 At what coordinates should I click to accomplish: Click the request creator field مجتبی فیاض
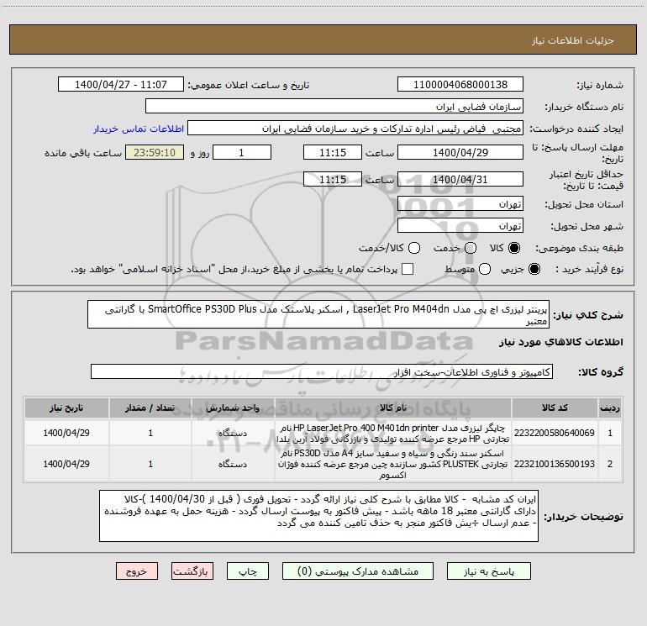pos(355,129)
